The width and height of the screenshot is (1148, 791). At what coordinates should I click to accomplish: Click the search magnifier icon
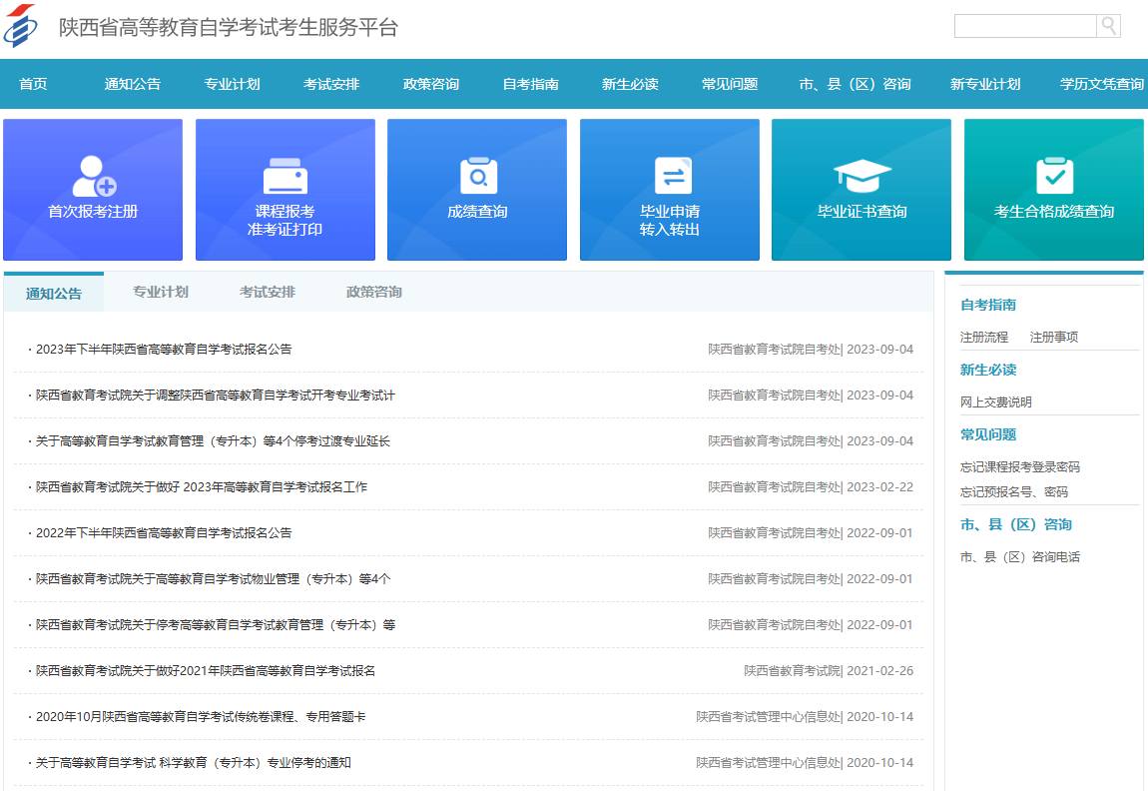click(x=1108, y=26)
